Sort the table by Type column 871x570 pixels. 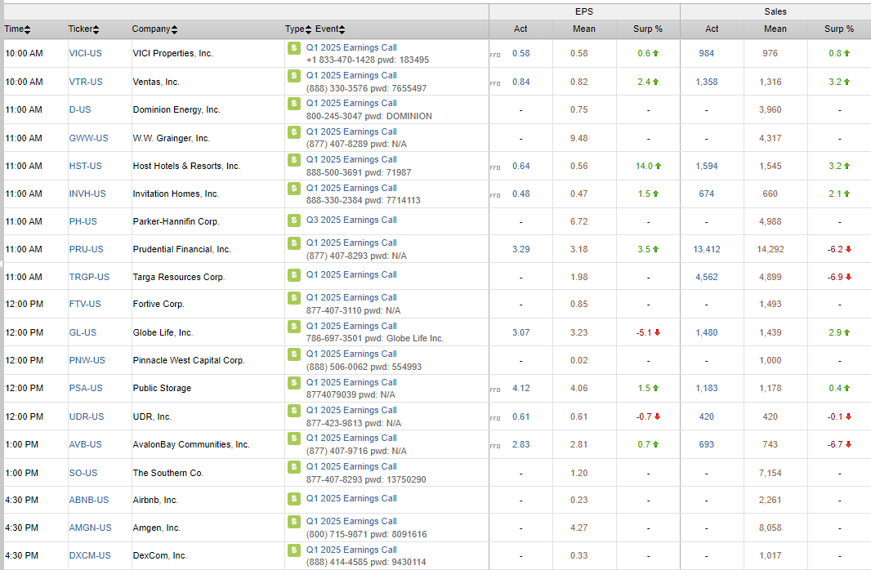(x=298, y=29)
